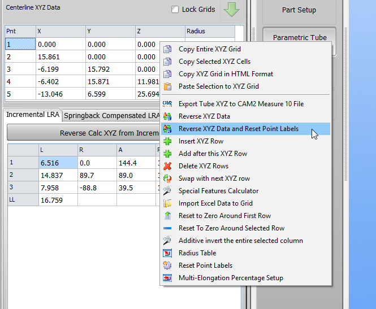Viewport: 376px width, 309px height.
Task: Choose Delete XYZ Rows option
Action: coord(245,166)
